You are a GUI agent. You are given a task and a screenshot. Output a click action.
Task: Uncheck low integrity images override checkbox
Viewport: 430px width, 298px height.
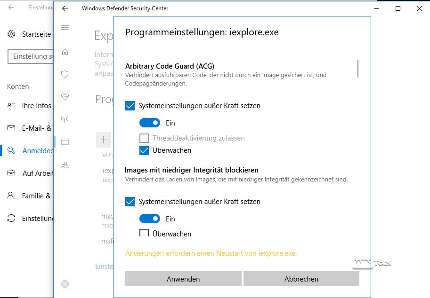pyautogui.click(x=130, y=202)
